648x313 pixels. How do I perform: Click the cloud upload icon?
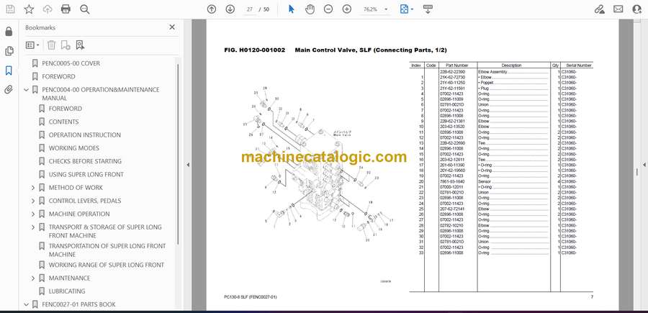[48, 9]
